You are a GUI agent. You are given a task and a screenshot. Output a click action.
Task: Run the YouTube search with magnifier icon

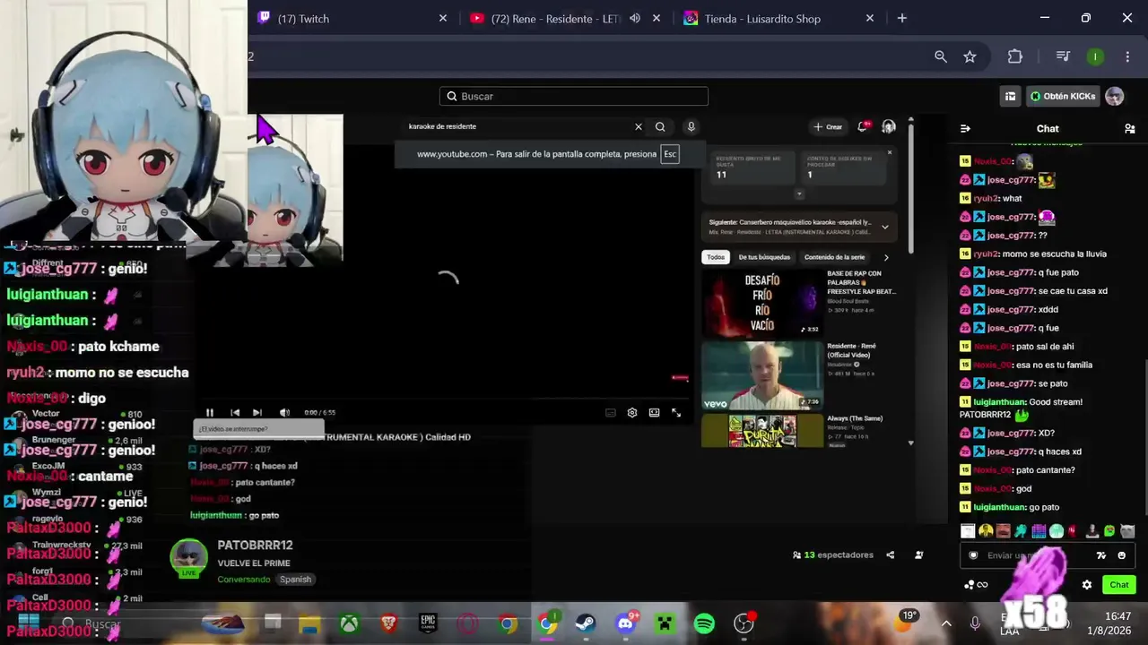pos(660,126)
